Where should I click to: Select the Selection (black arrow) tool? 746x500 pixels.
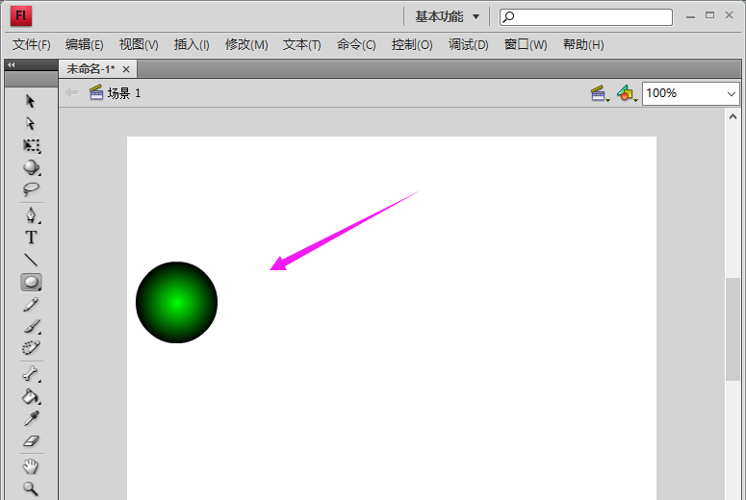pyautogui.click(x=31, y=101)
